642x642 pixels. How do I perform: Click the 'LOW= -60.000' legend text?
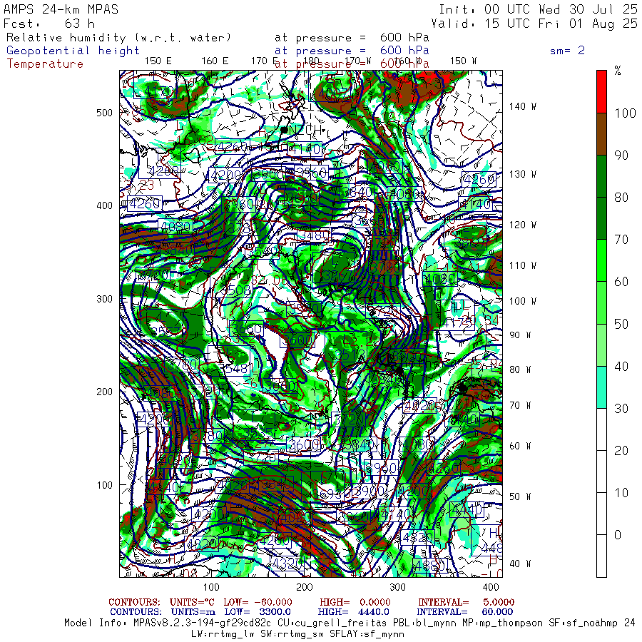(258, 602)
